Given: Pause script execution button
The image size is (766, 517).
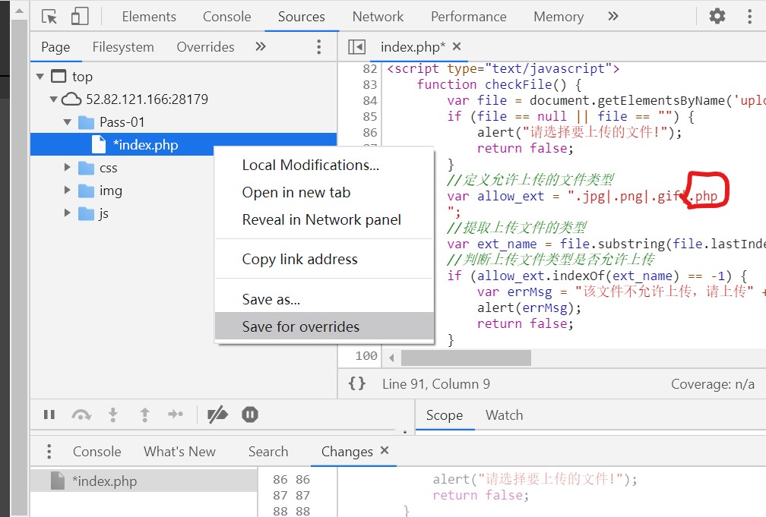Looking at the screenshot, I should [49, 415].
